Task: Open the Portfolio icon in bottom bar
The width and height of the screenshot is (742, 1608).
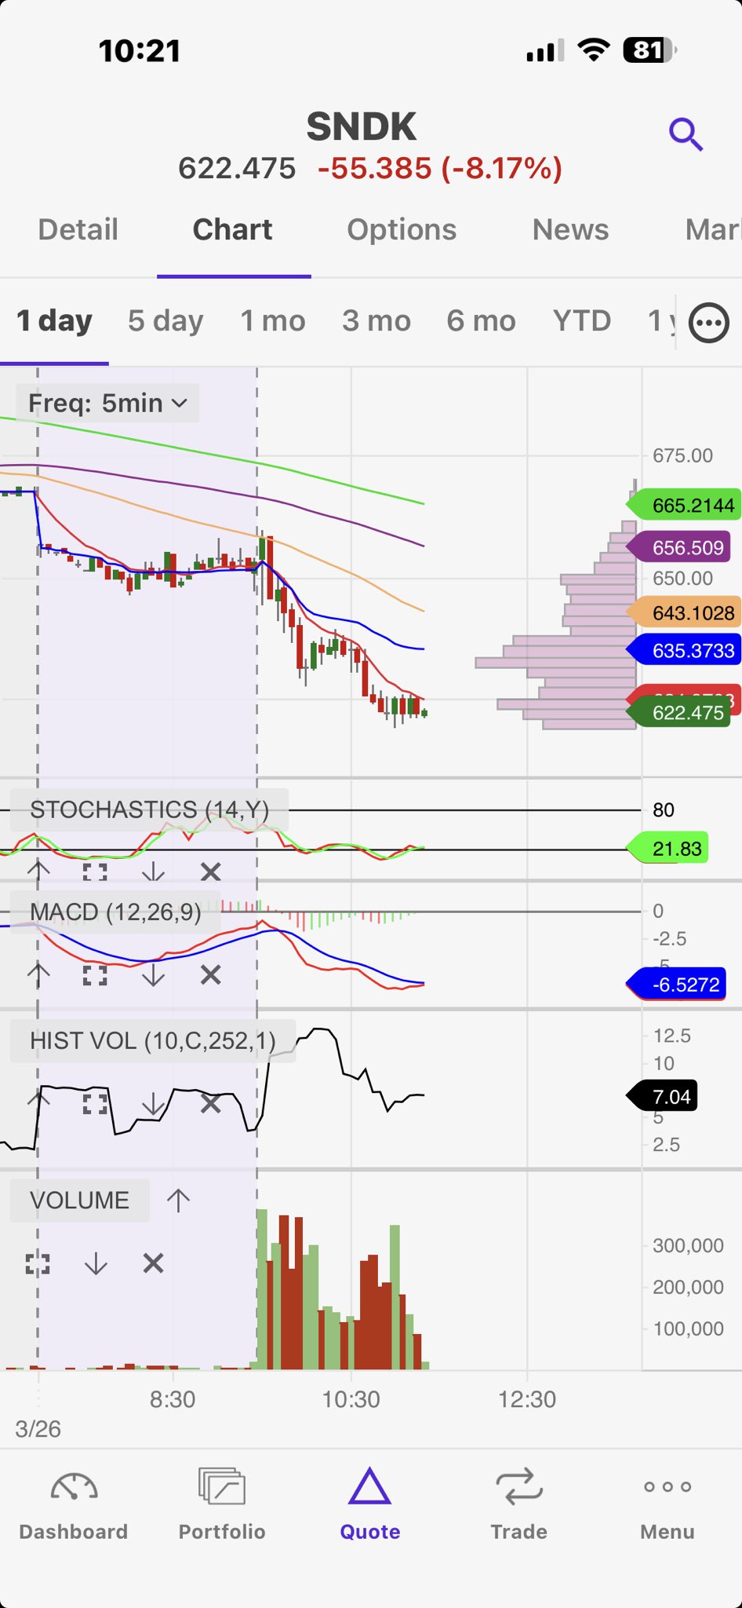Action: click(222, 1486)
